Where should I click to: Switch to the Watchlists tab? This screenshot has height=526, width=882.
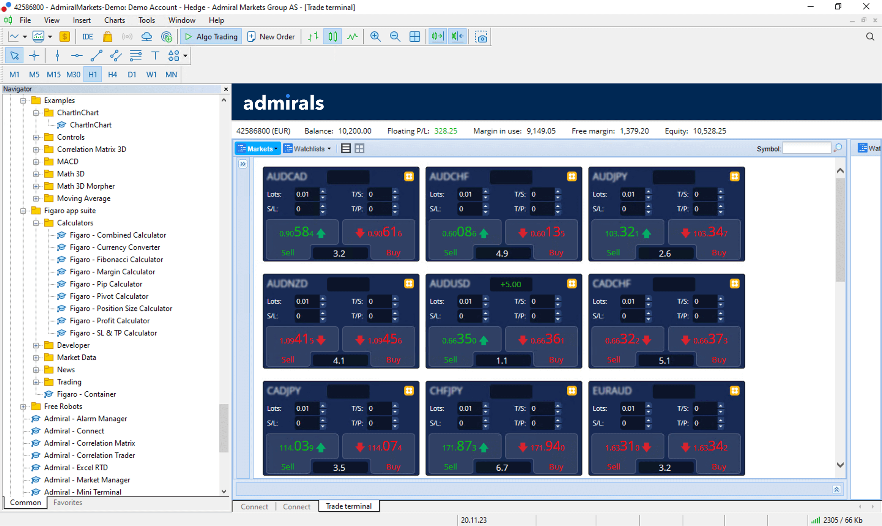[x=309, y=148]
